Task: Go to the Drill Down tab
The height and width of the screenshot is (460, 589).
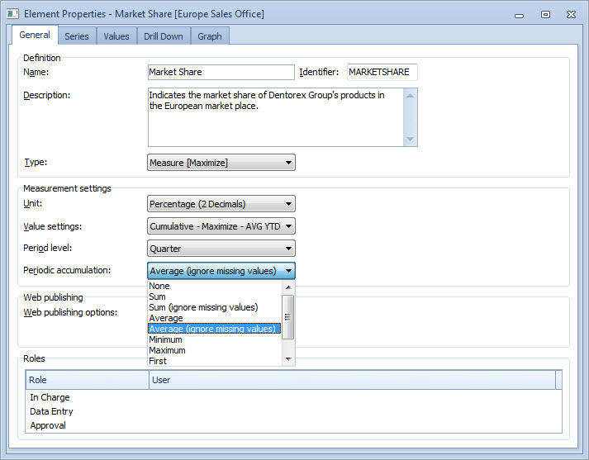Action: point(162,36)
